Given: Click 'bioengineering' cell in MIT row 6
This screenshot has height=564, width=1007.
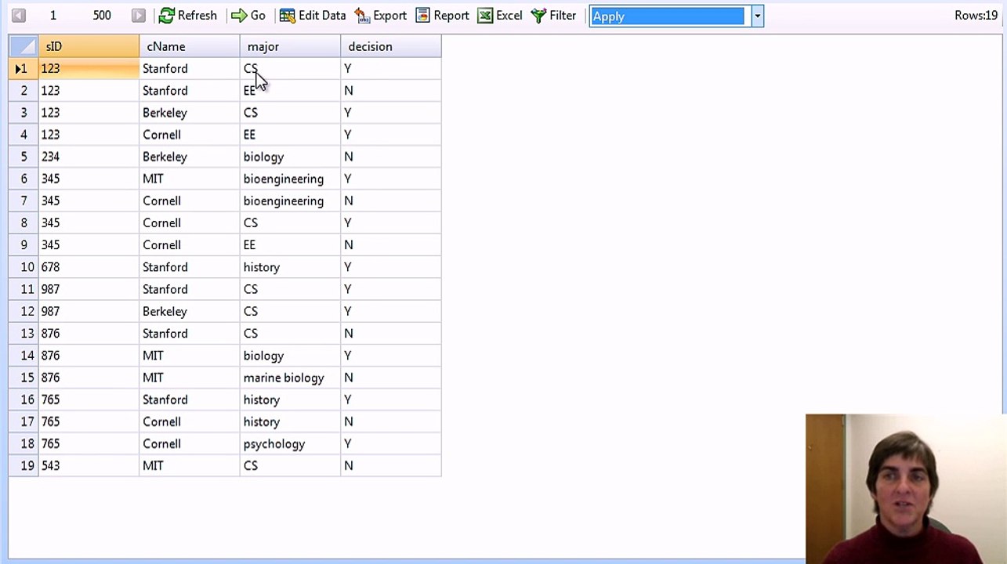Looking at the screenshot, I should [290, 179].
